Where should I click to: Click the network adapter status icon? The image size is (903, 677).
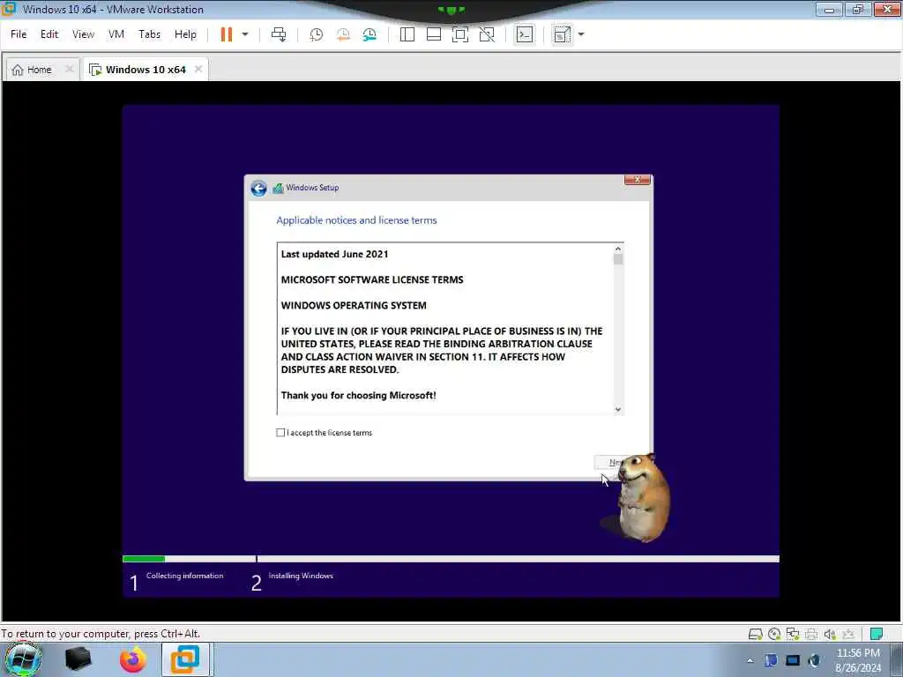coord(793,634)
